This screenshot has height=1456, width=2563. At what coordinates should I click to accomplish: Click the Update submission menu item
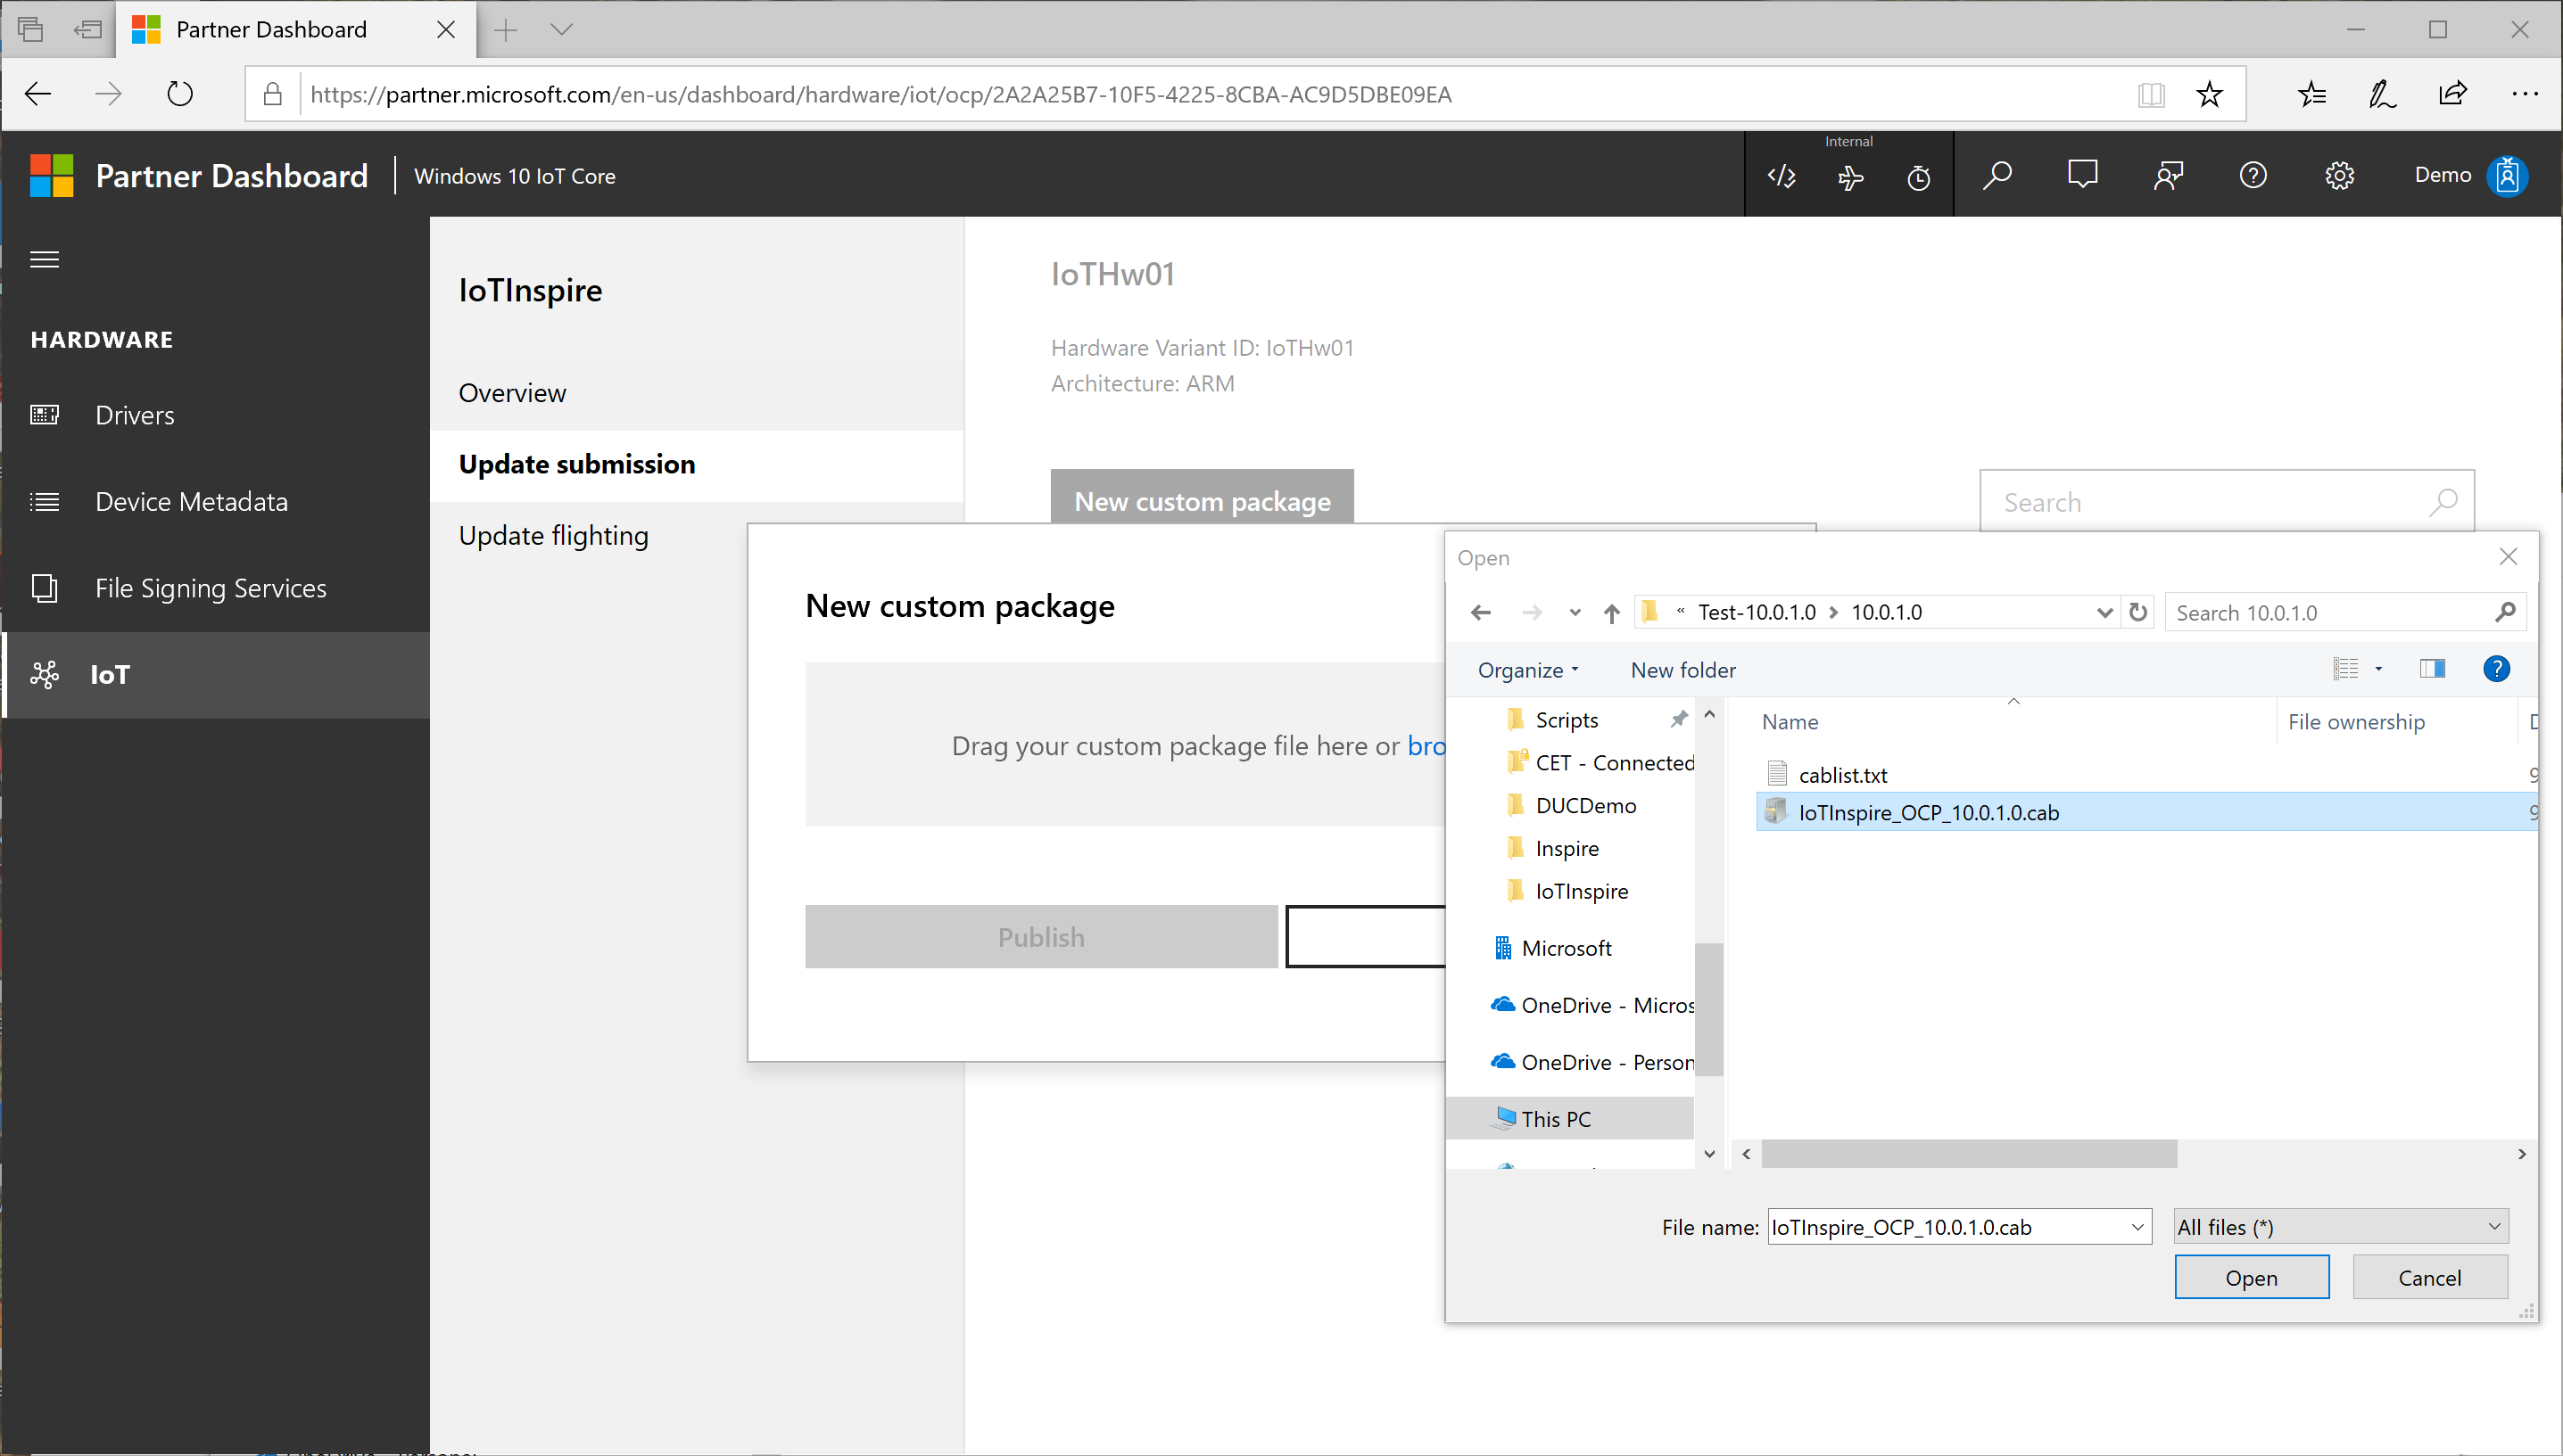(x=575, y=463)
